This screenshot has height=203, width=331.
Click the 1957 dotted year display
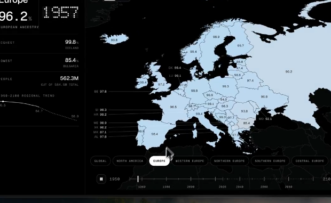[x=61, y=12]
